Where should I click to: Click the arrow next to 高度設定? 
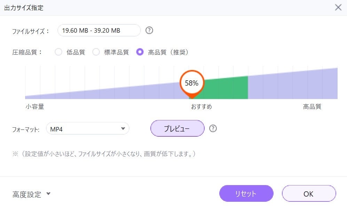[x=48, y=194]
